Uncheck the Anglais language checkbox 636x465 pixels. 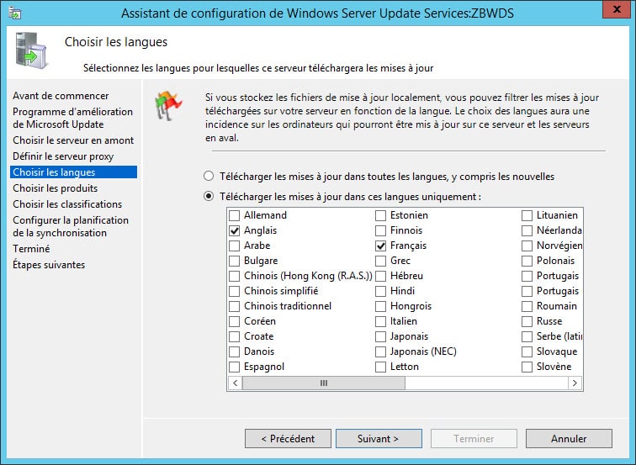(235, 230)
